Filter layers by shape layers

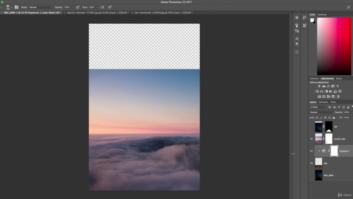pyautogui.click(x=344, y=107)
